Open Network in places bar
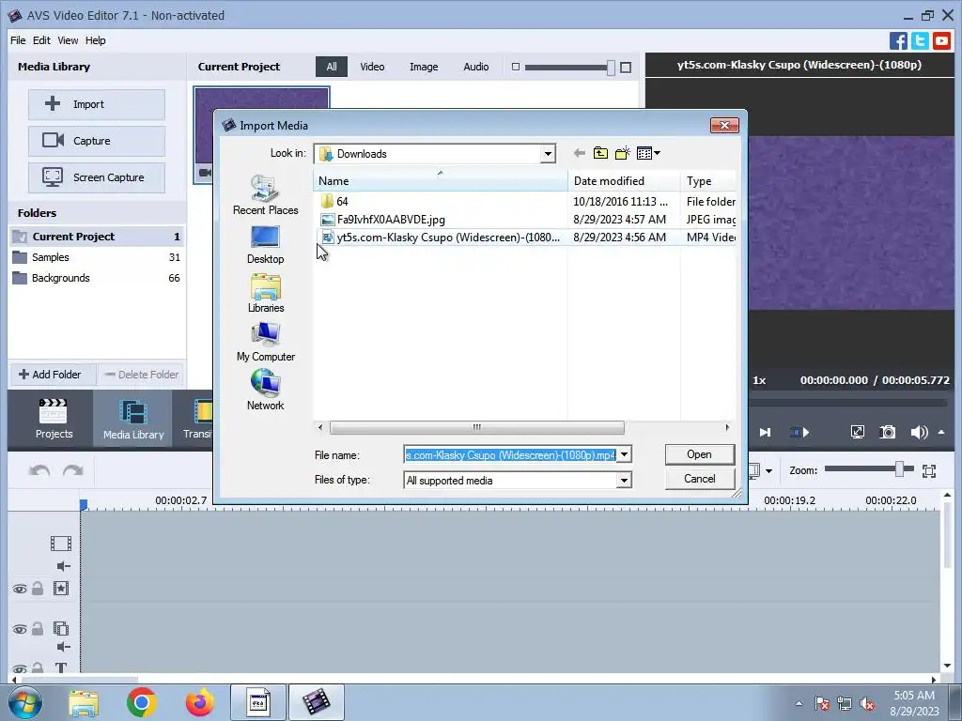The image size is (962, 721). tap(265, 391)
